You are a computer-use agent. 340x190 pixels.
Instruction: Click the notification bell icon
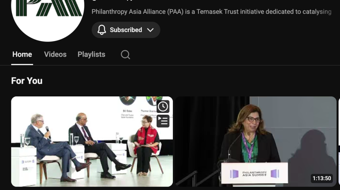tap(102, 30)
